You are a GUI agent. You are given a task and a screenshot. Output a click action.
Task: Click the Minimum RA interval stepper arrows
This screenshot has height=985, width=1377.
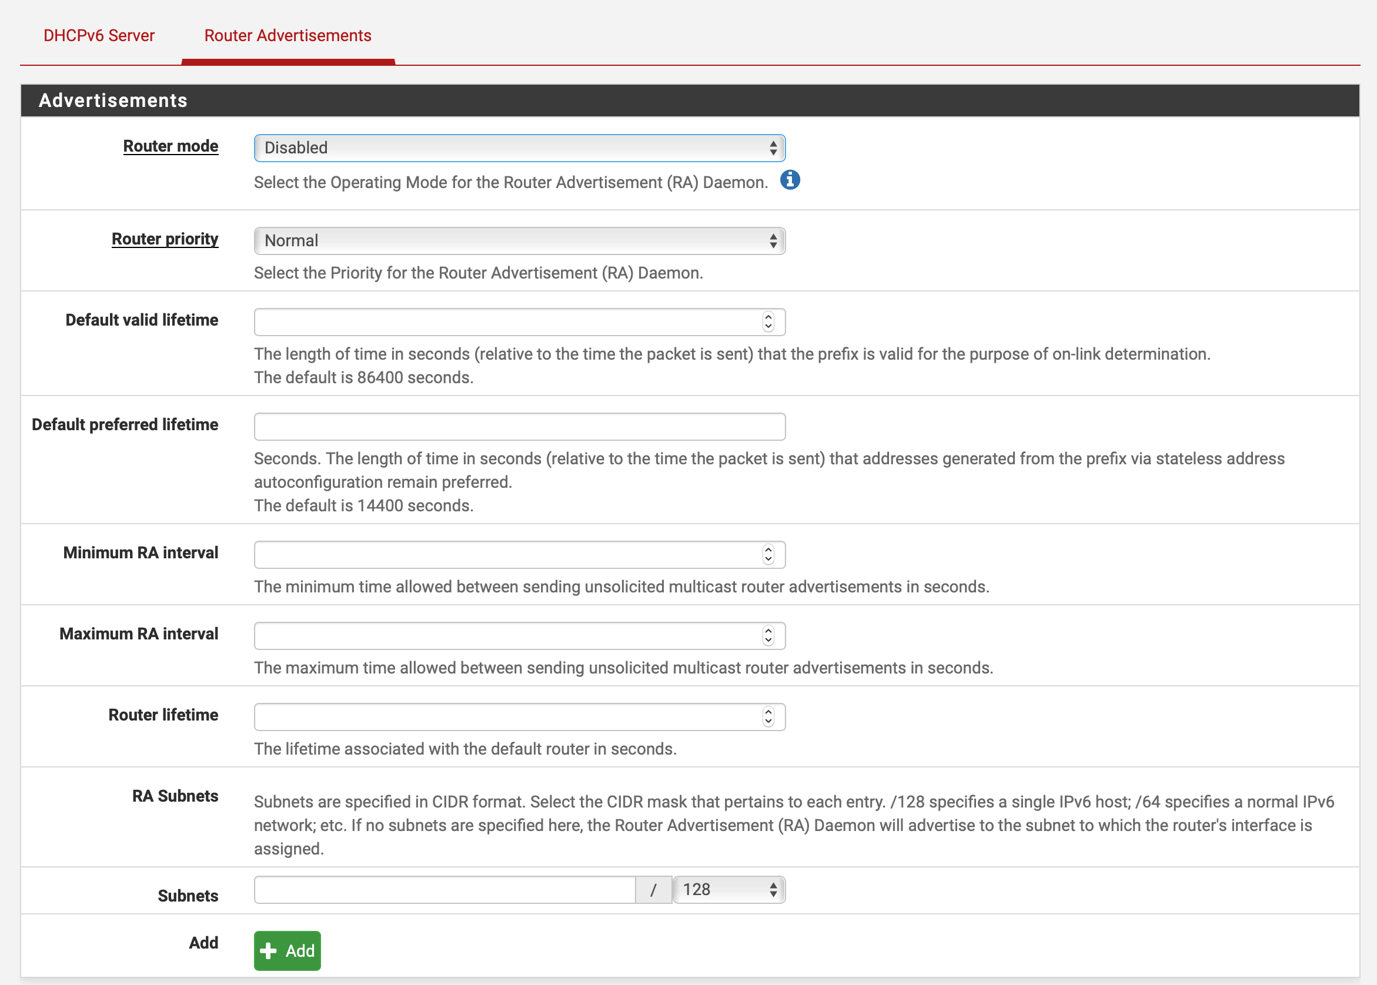(x=768, y=554)
